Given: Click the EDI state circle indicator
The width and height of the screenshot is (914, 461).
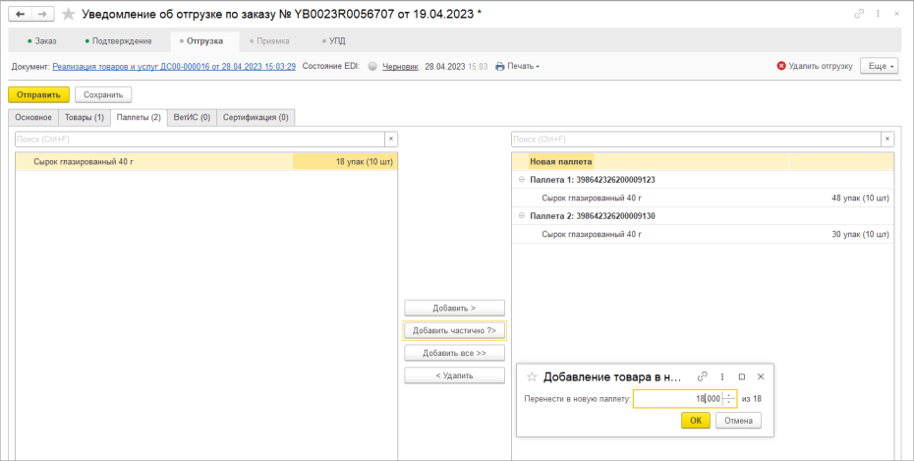Looking at the screenshot, I should coord(372,67).
